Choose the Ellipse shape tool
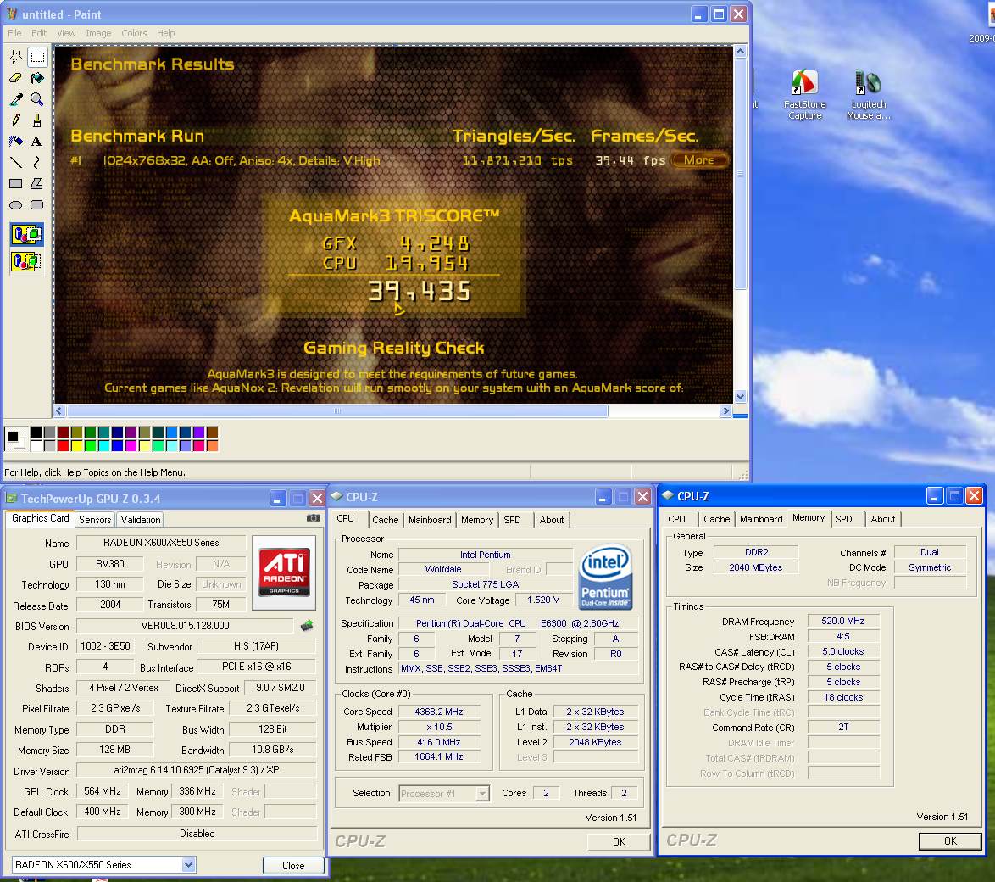The height and width of the screenshot is (882, 995). click(x=16, y=204)
